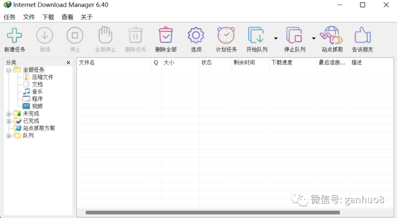The image size is (397, 218).
Task: Sort by Q column header
Action: (x=157, y=63)
